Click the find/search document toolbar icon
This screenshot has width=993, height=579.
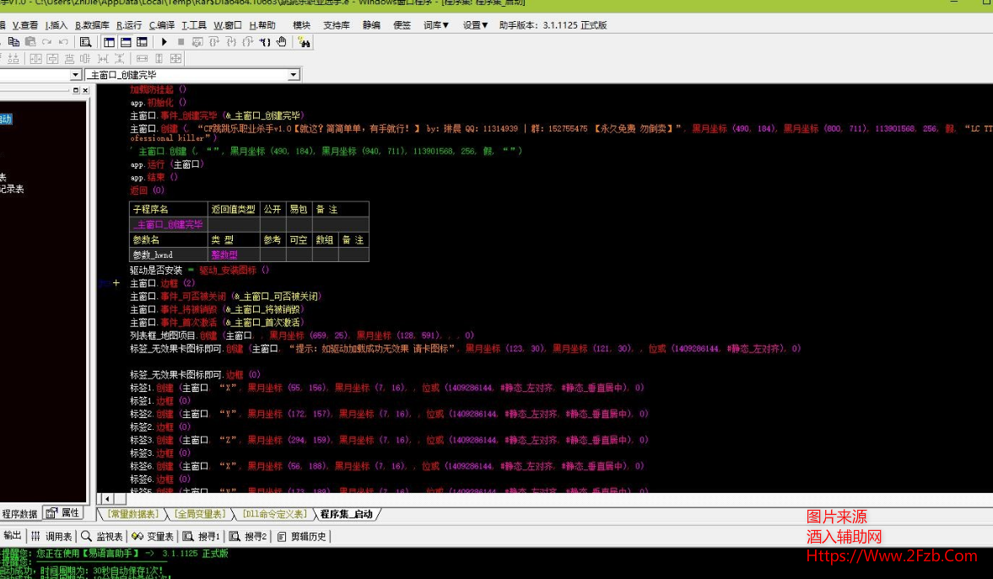(85, 41)
